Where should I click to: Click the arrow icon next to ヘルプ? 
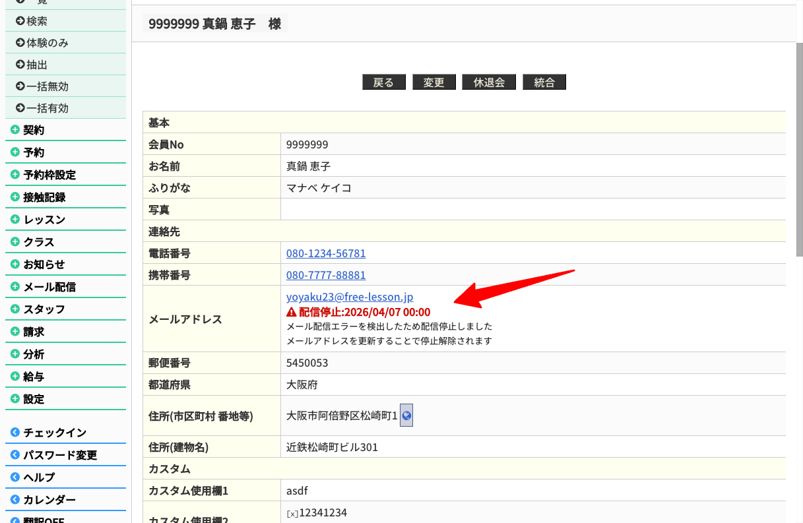tap(15, 477)
